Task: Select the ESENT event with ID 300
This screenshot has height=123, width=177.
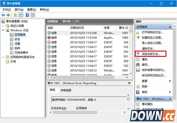Action: 88,61
